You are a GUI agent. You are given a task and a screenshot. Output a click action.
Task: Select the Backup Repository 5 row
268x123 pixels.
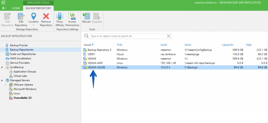175,50
